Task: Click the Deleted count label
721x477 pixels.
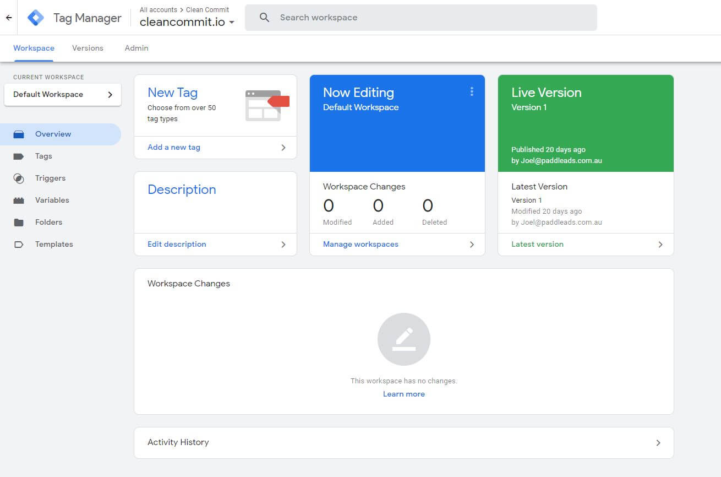Action: click(434, 223)
